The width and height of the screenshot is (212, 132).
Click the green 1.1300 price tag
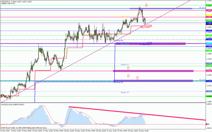pyautogui.click(x=209, y=66)
